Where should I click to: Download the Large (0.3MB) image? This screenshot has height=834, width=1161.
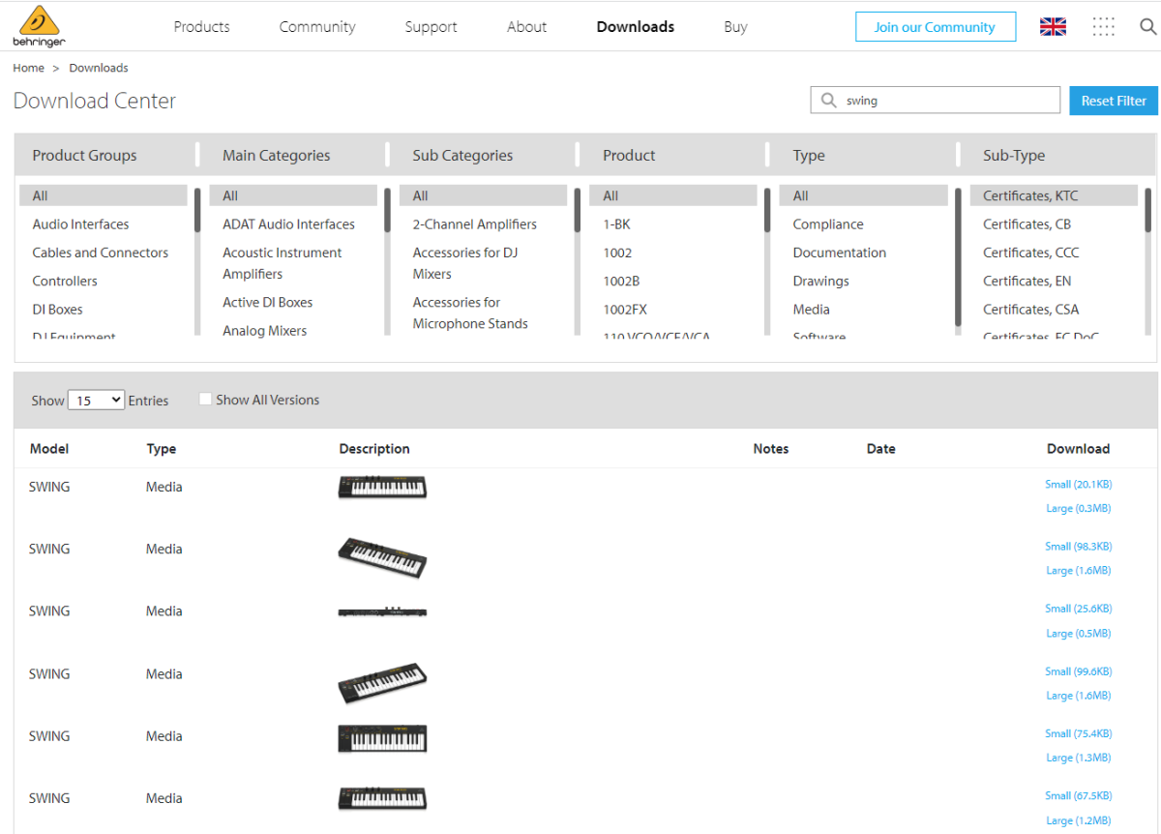pos(1078,508)
